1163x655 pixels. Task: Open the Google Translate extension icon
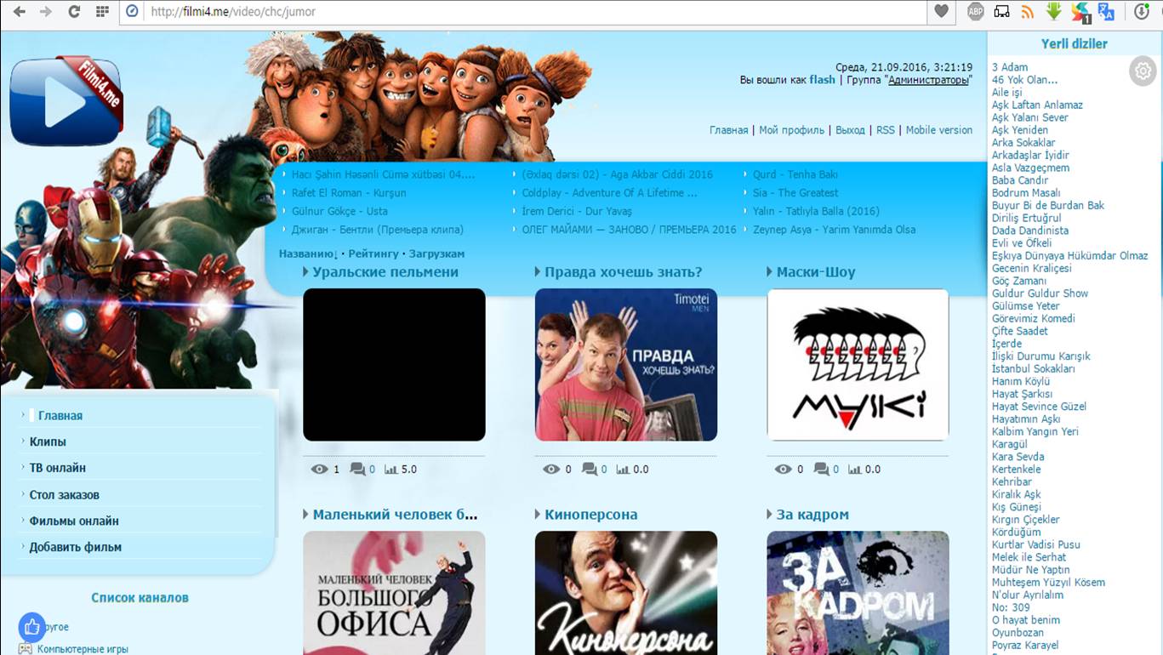1106,12
